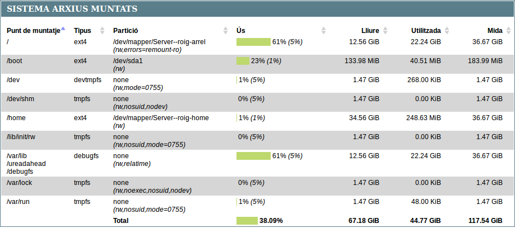Click the 61% usage bar for root /
The width and height of the screenshot is (515, 228).
253,42
